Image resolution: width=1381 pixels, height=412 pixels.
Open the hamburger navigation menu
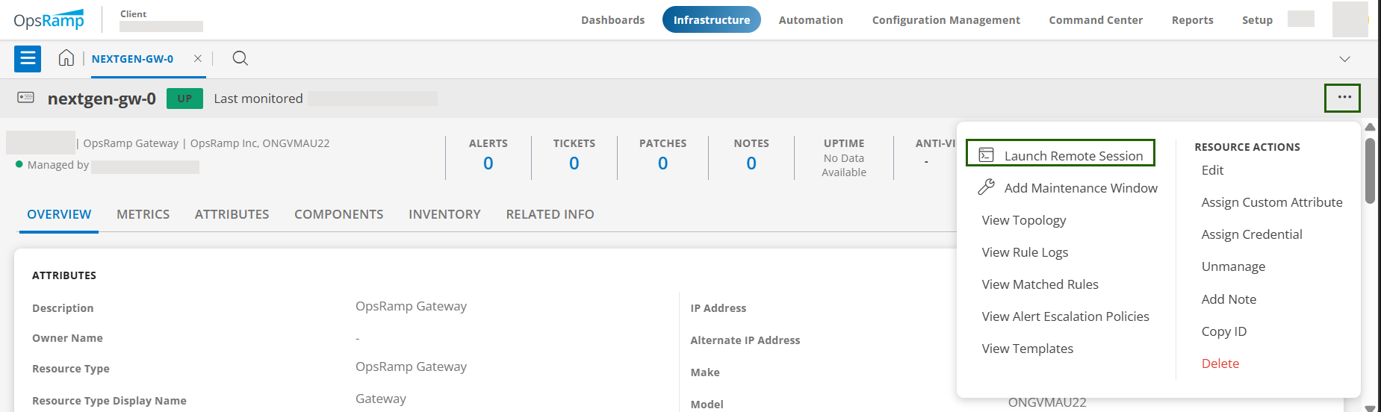coord(28,58)
